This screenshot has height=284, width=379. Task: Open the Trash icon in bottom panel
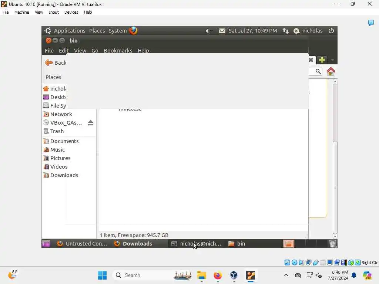click(333, 244)
